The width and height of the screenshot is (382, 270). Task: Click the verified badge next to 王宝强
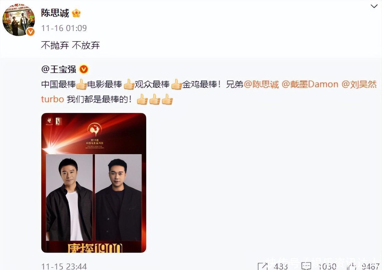click(83, 69)
